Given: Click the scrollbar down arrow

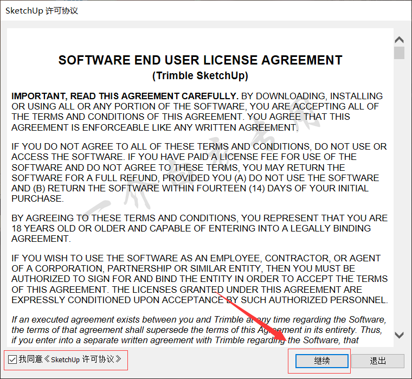Looking at the screenshot, I should point(400,335).
